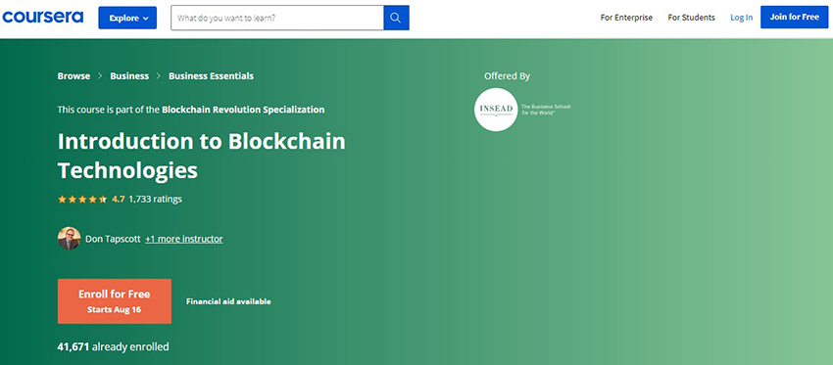
Task: Open the Explore dropdown menu
Action: 127,18
